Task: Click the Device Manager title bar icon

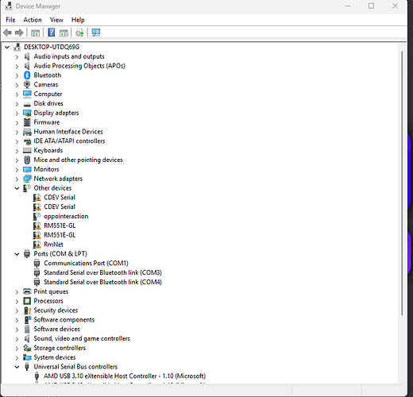Action: pos(9,6)
